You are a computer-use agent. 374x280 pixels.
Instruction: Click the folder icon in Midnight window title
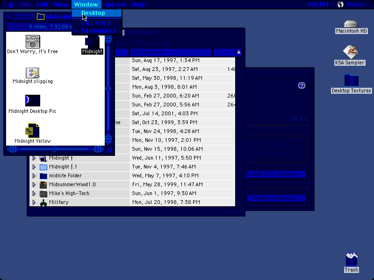pos(41,17)
